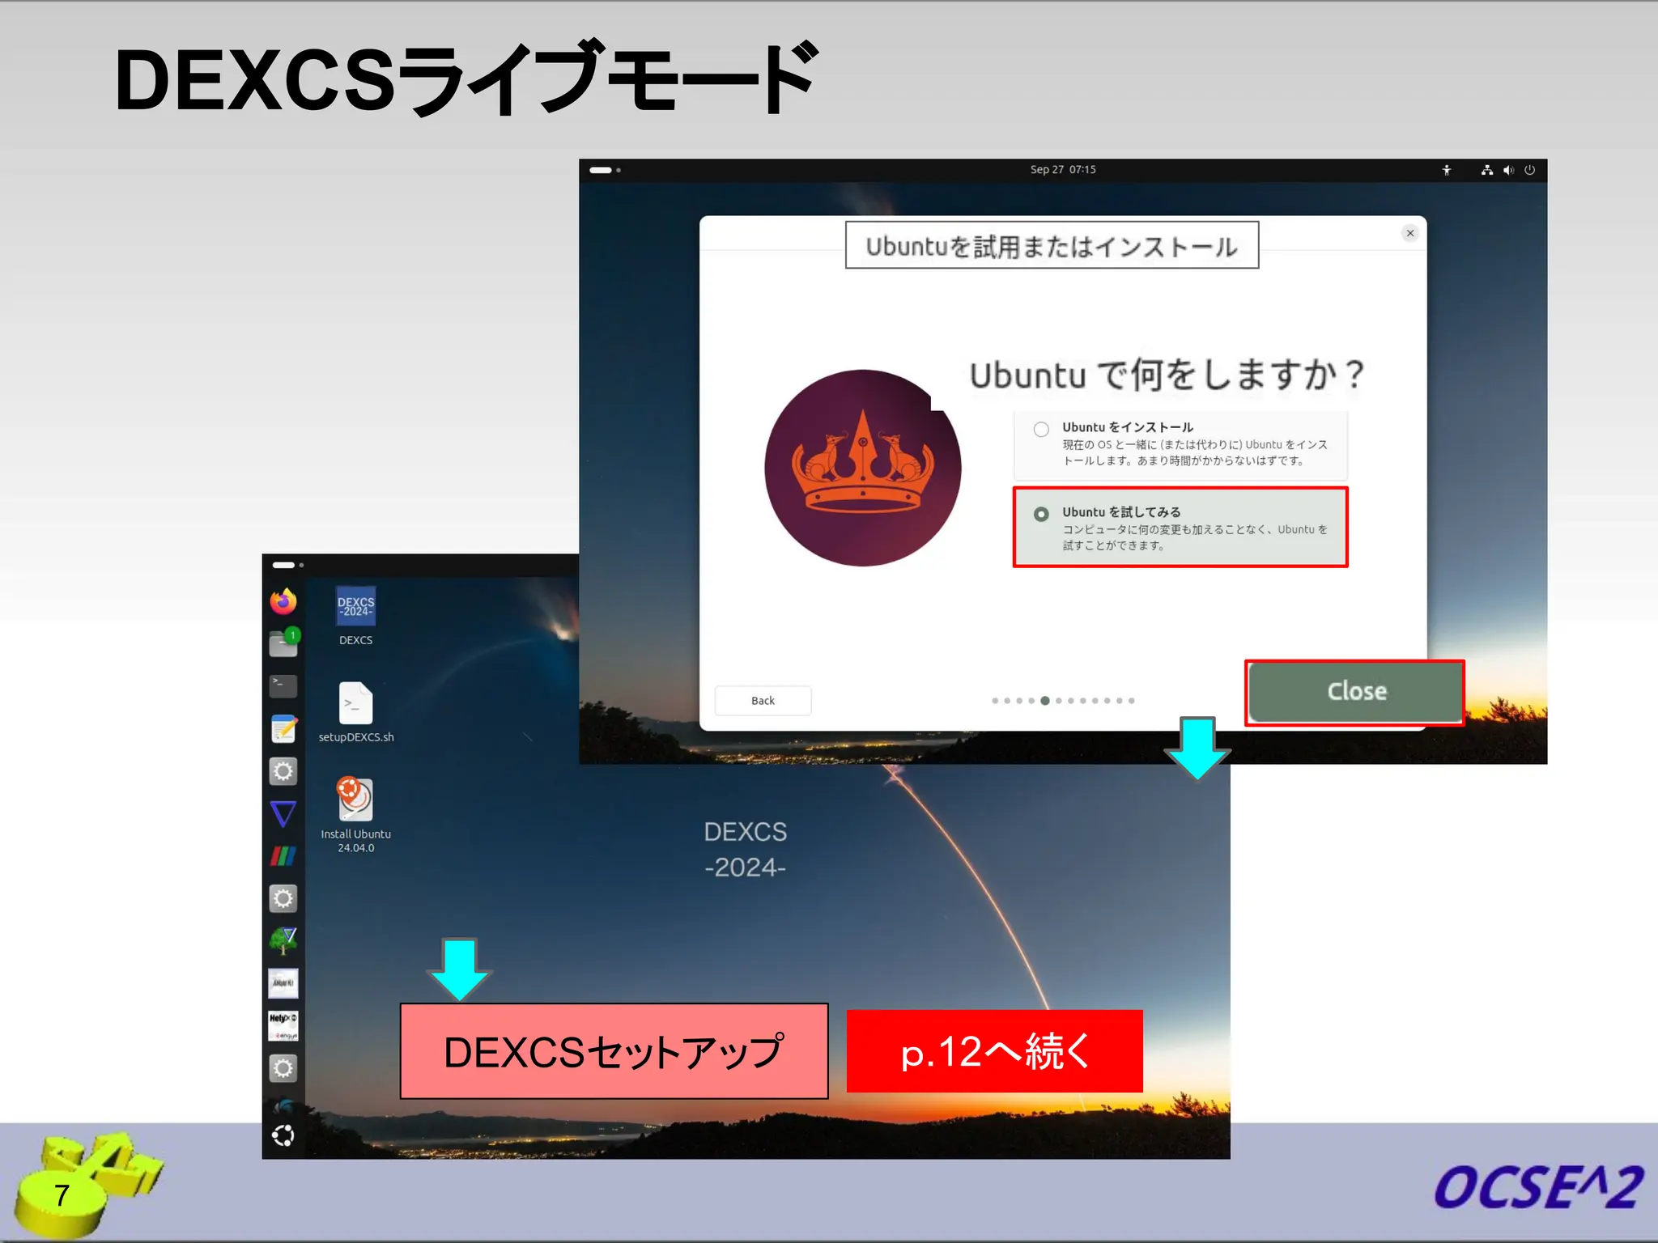The image size is (1658, 1243).
Task: Open Install Ubuntu 24.04.0 desktop icon
Action: [x=356, y=815]
